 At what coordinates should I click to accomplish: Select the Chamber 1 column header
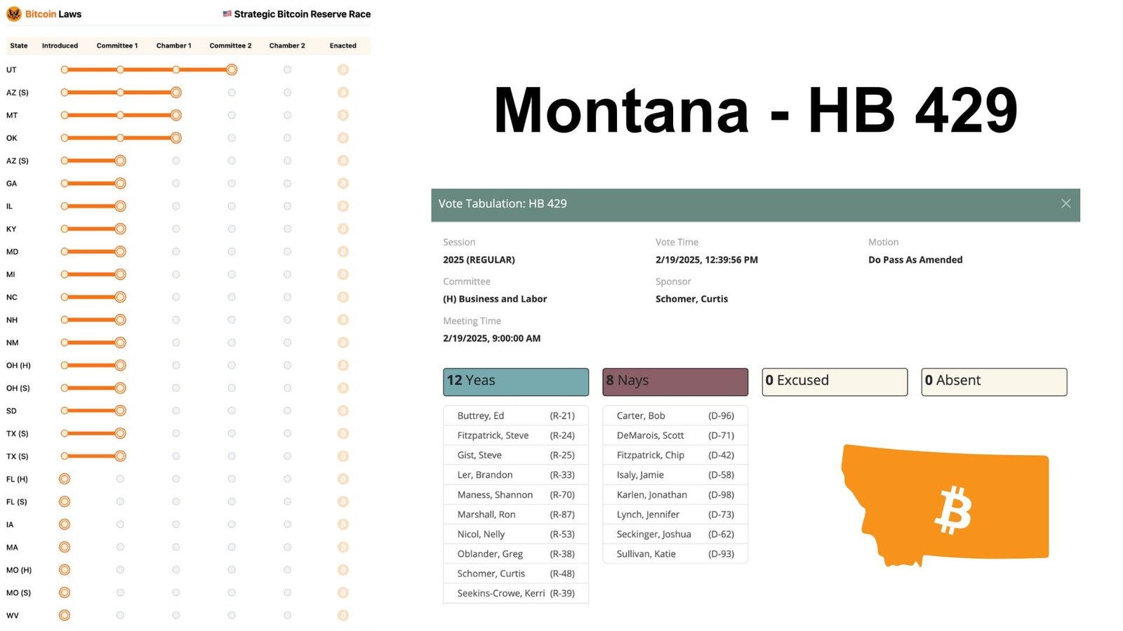point(173,46)
